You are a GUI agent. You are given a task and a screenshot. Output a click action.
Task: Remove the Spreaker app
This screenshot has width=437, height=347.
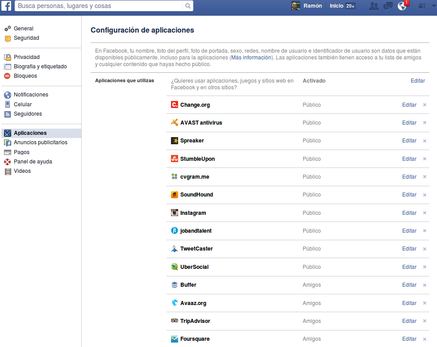(x=425, y=141)
